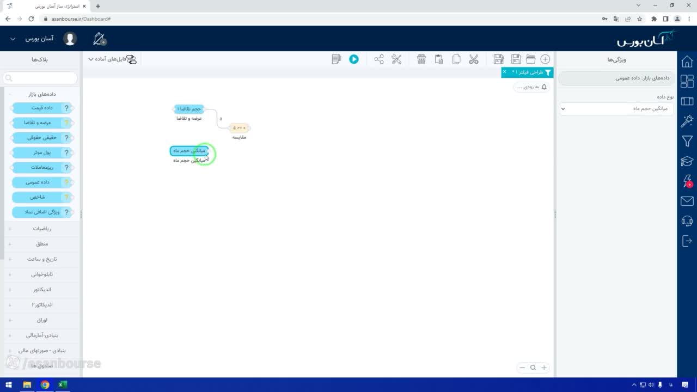This screenshot has height=392, width=697.
Task: Open File Explorer from the taskbar
Action: tap(27, 385)
